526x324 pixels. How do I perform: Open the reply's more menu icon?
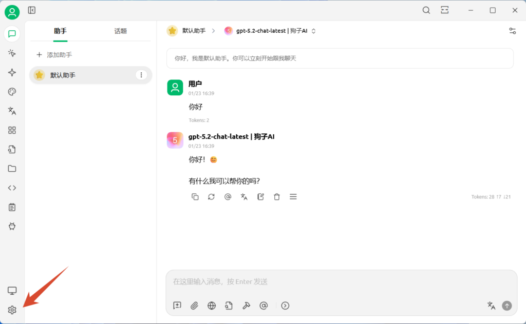293,197
